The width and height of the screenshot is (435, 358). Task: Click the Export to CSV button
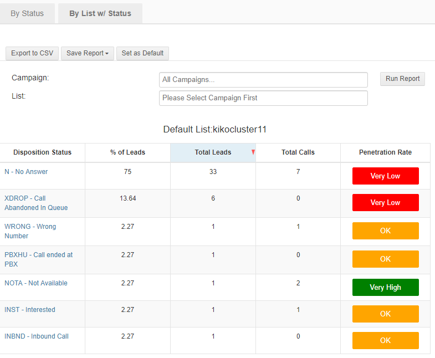32,53
